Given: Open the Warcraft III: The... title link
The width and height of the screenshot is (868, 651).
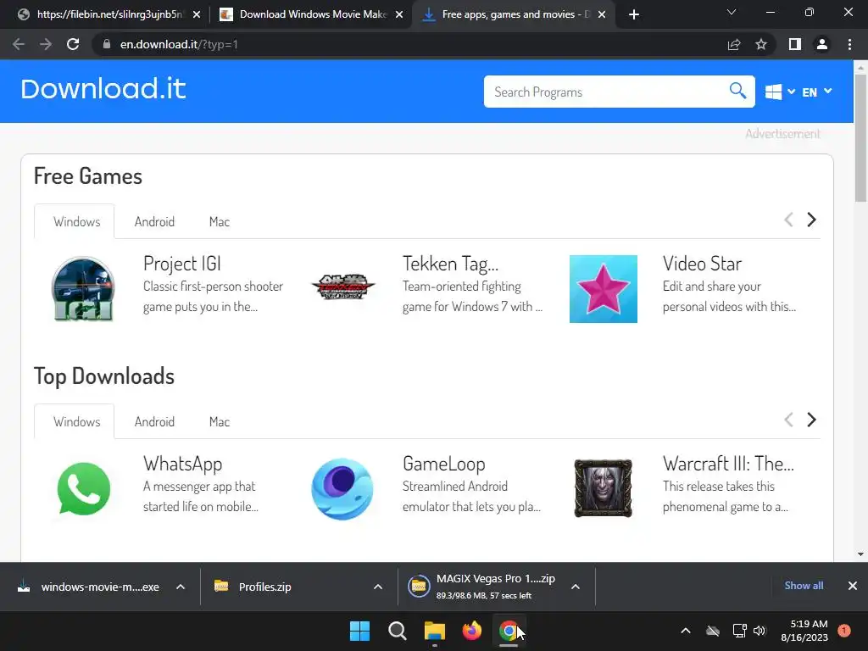Looking at the screenshot, I should (x=728, y=464).
